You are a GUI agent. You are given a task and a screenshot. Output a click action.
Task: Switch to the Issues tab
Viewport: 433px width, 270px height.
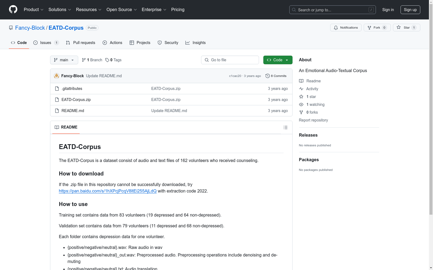pos(46,43)
